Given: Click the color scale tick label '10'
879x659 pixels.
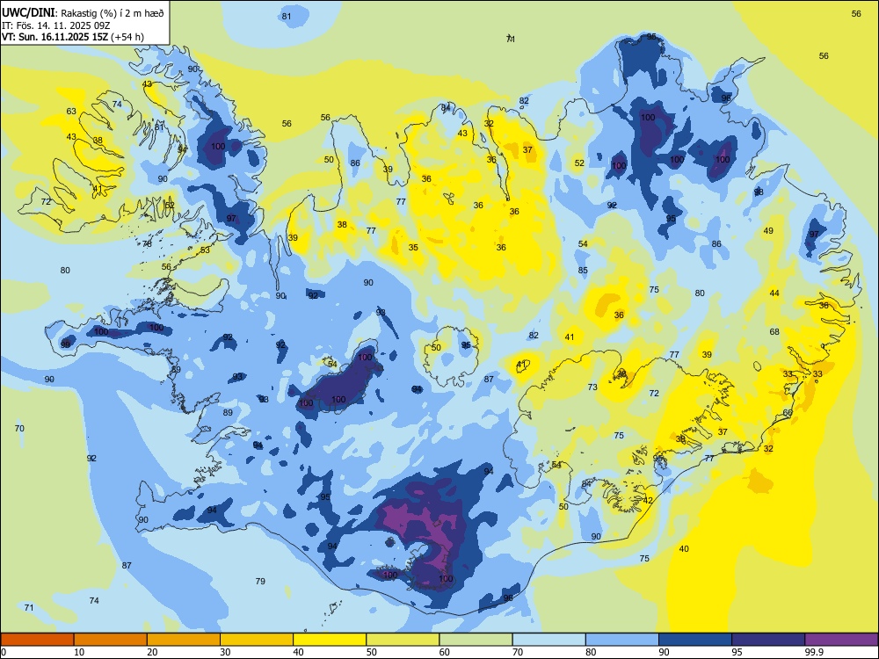Looking at the screenshot, I should pyautogui.click(x=79, y=652).
